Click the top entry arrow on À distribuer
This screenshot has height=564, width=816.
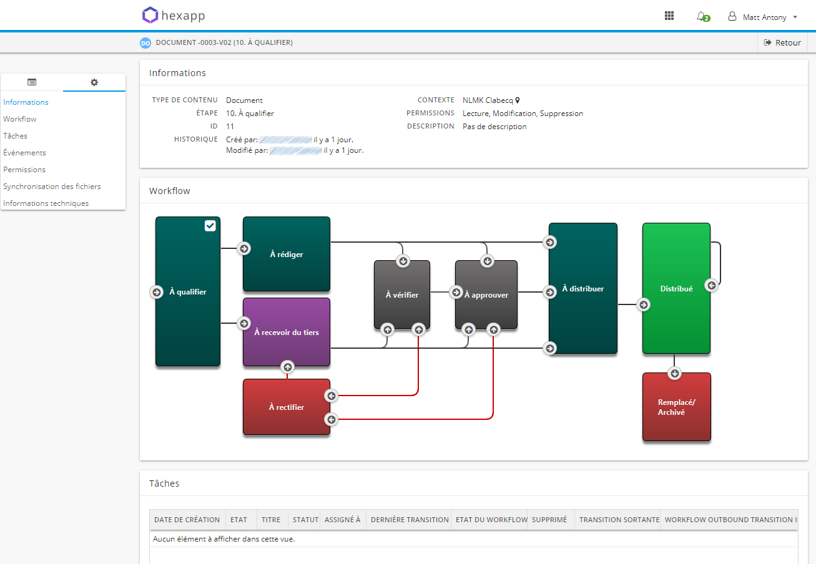[x=550, y=242]
